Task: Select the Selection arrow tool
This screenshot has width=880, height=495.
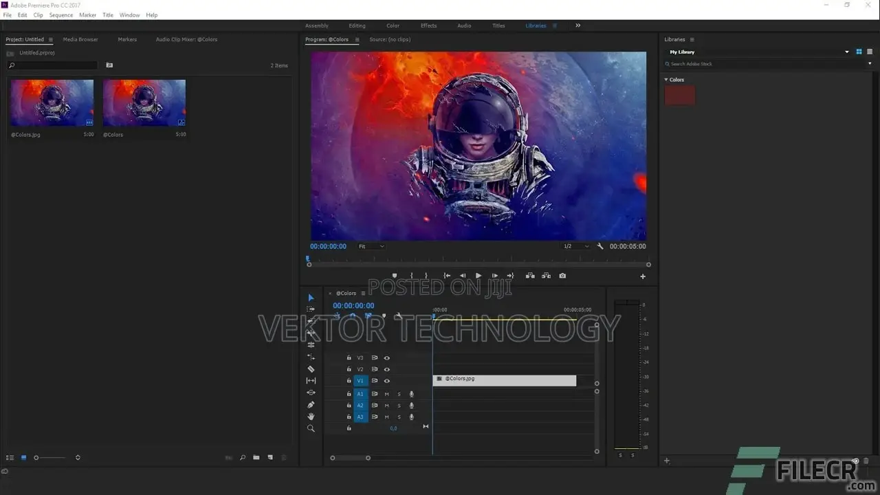Action: [x=311, y=298]
